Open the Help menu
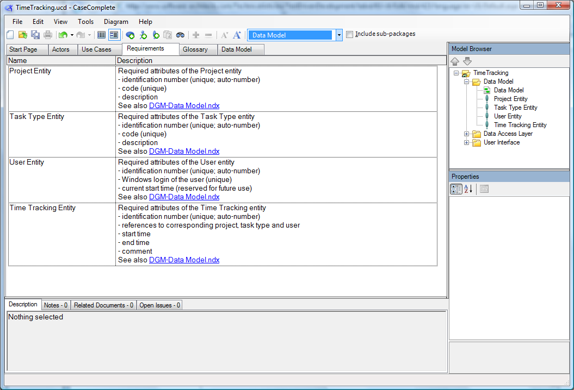Screen dimensions: 574x390 (145, 22)
